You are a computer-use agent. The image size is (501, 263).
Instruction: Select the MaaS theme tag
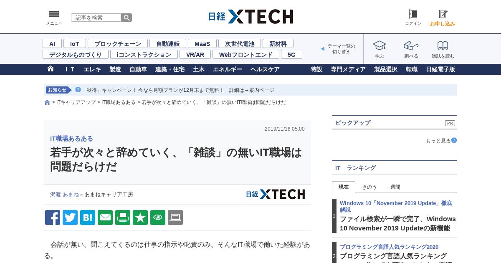click(x=202, y=43)
